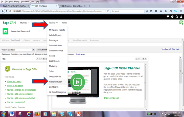Bookmark the page with the star icon

coord(147,11)
